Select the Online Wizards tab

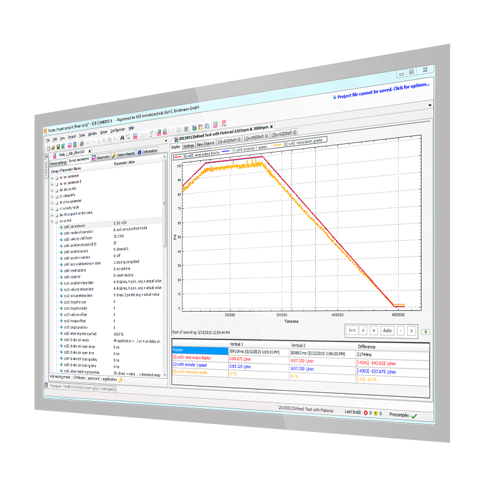[124, 156]
